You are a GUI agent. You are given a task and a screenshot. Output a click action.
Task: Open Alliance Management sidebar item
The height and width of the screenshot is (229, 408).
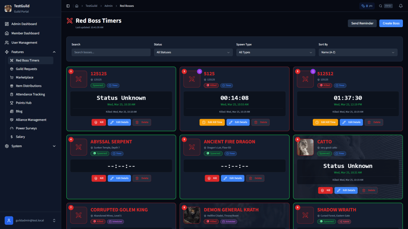31,120
